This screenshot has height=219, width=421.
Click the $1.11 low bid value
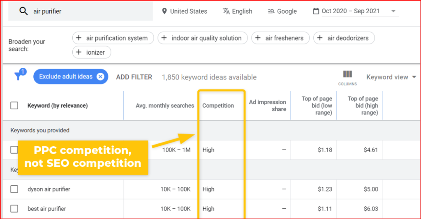coord(325,209)
